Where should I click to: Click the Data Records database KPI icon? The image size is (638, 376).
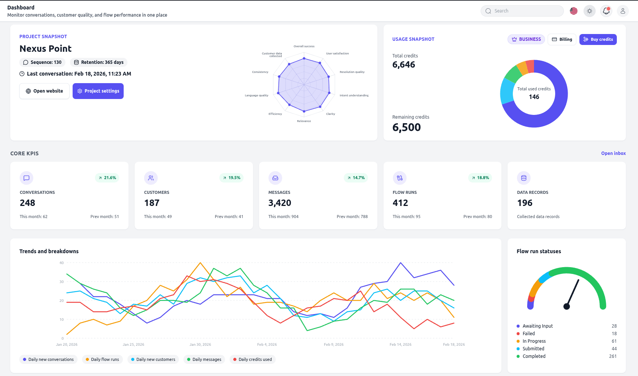523,178
